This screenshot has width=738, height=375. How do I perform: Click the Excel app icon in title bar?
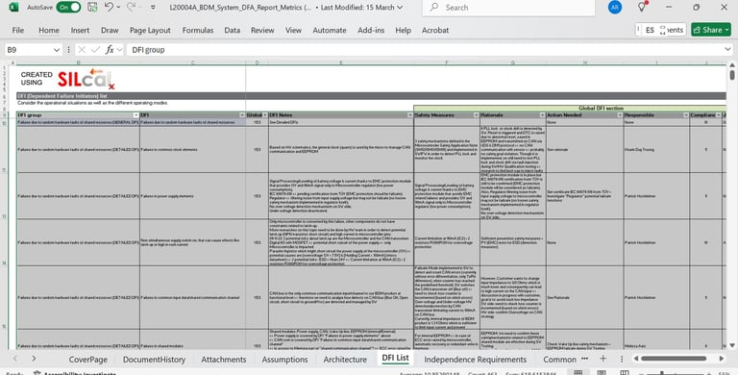point(13,7)
